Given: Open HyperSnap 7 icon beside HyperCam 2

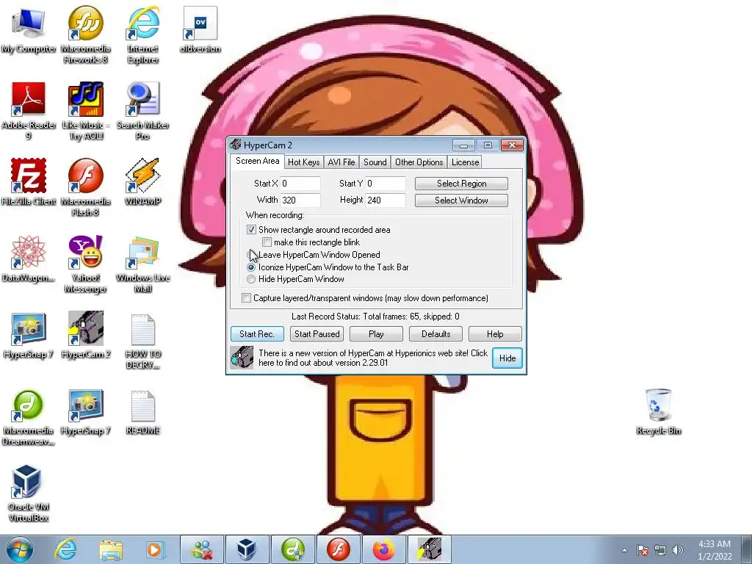Looking at the screenshot, I should (x=29, y=335).
